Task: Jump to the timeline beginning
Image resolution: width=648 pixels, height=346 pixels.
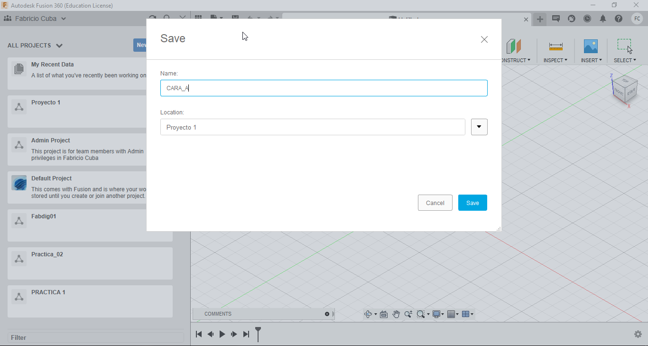Action: click(199, 334)
